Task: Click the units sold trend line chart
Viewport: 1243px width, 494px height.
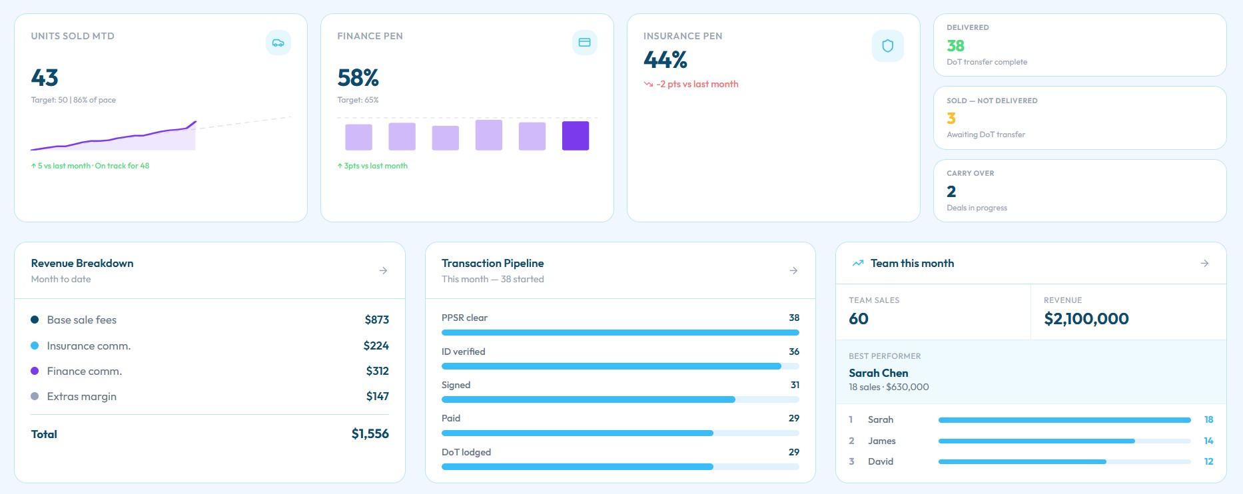Action: (161, 134)
